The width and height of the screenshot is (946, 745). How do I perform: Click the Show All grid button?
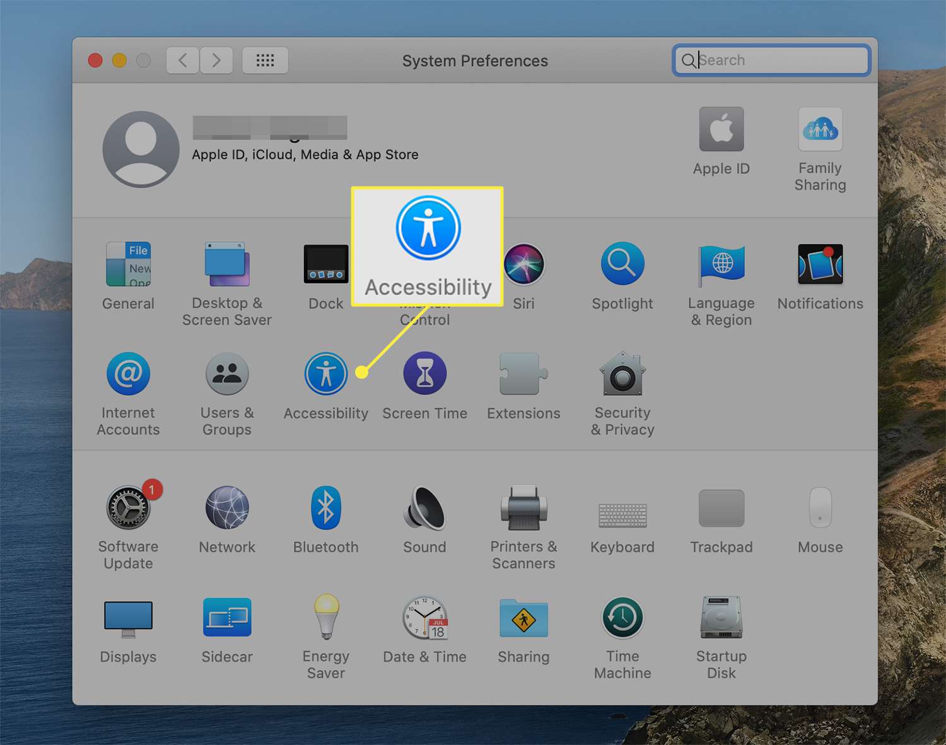[265, 61]
